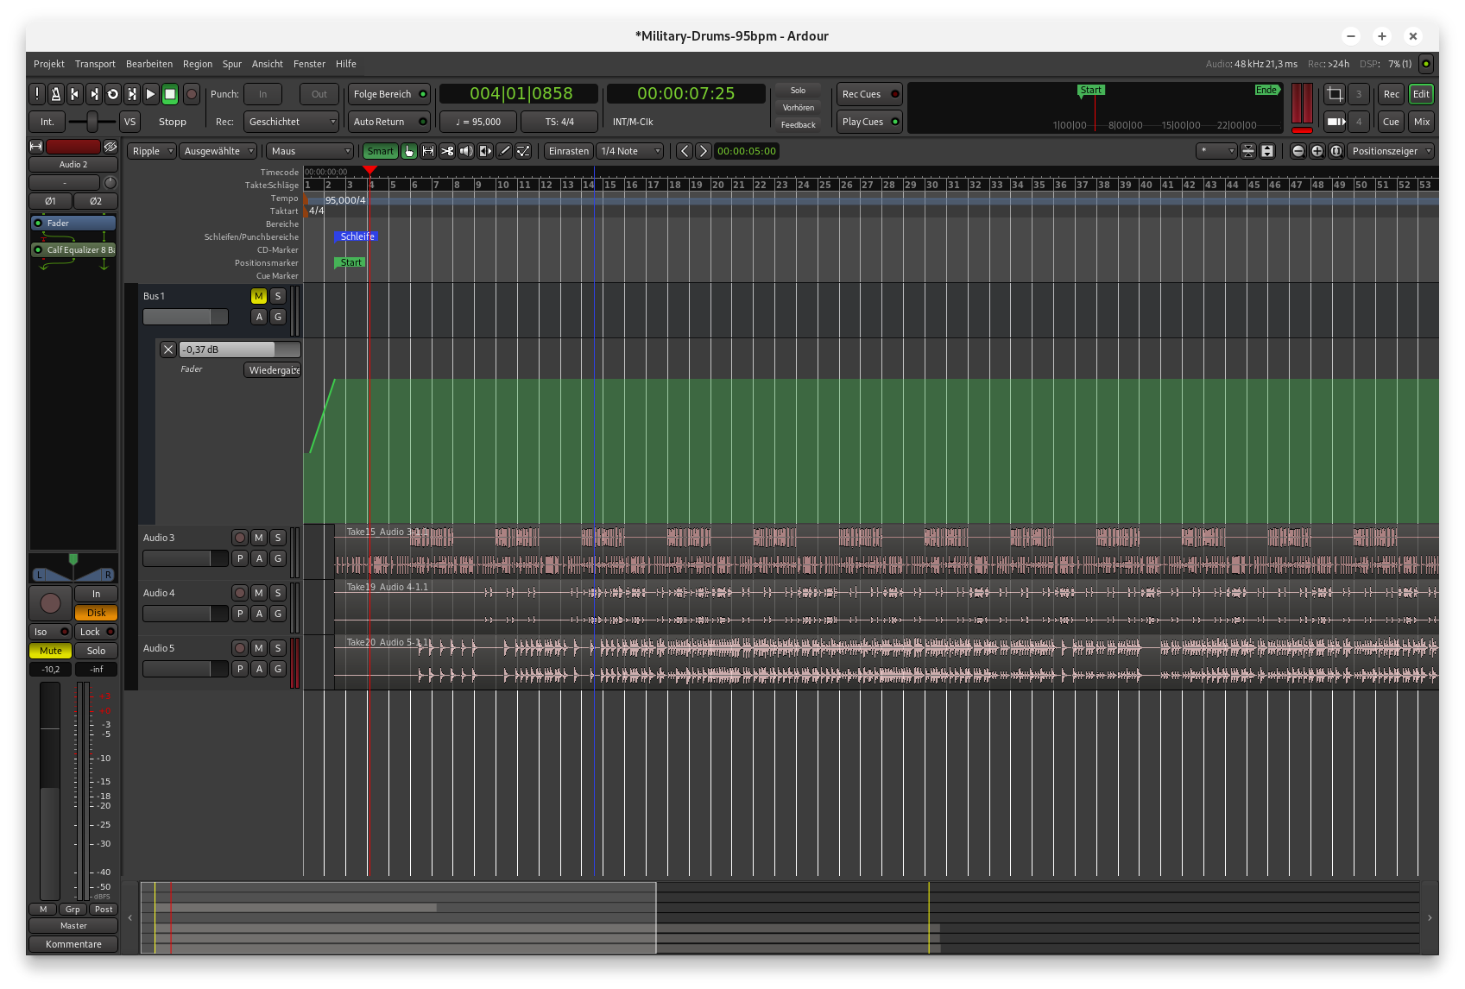Toggle Auto Return option

(389, 122)
